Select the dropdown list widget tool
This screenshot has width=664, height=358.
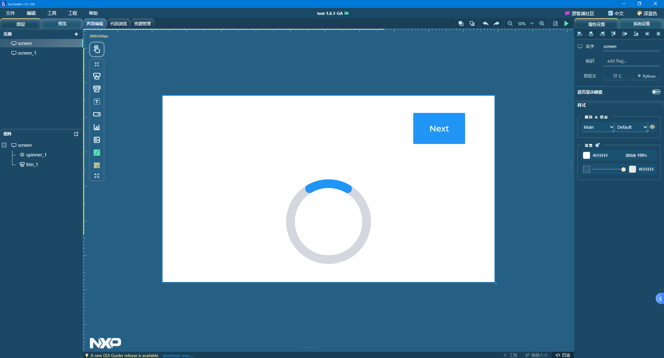pos(97,114)
